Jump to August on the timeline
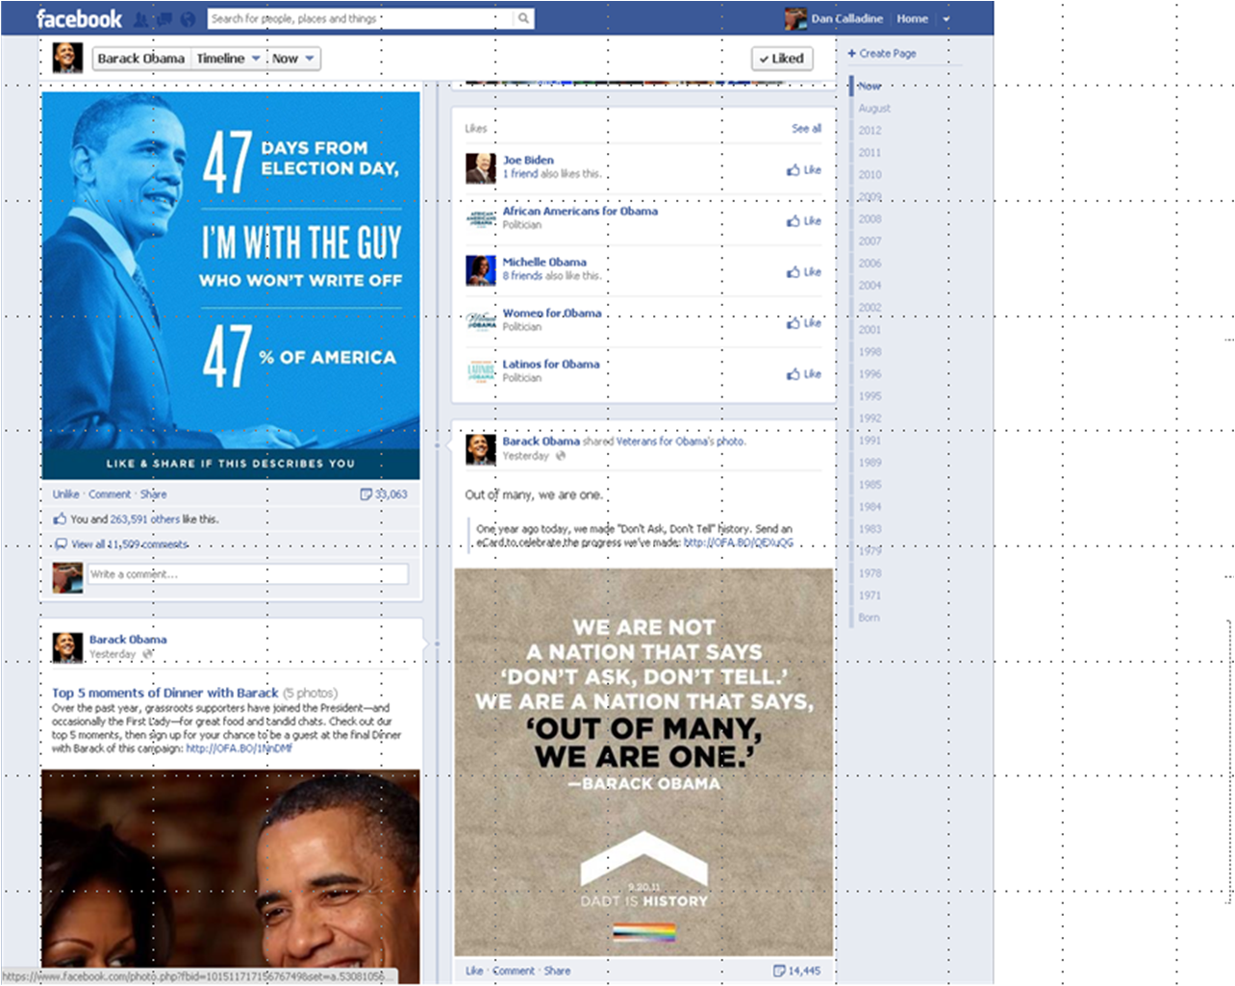The height and width of the screenshot is (986, 1235). [874, 109]
